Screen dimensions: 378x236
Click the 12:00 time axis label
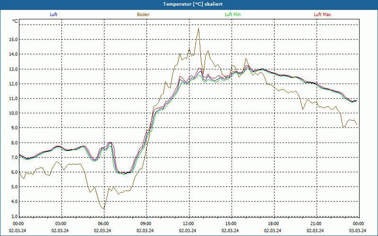[189, 224]
